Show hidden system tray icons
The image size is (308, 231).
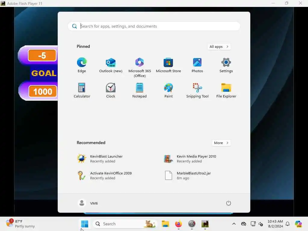click(234, 224)
